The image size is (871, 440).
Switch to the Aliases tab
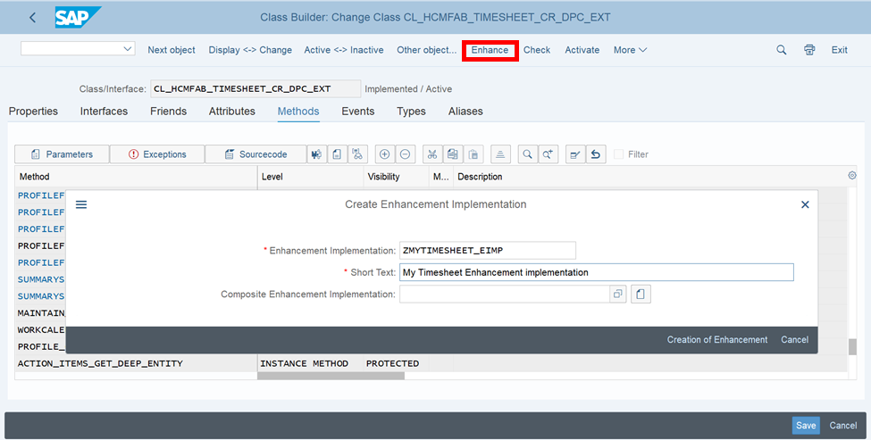point(465,111)
